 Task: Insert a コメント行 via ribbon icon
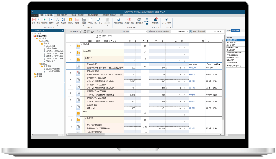pos(98,20)
